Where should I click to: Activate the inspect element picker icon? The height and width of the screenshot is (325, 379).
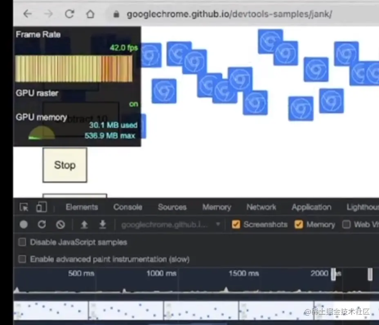pyautogui.click(x=24, y=207)
